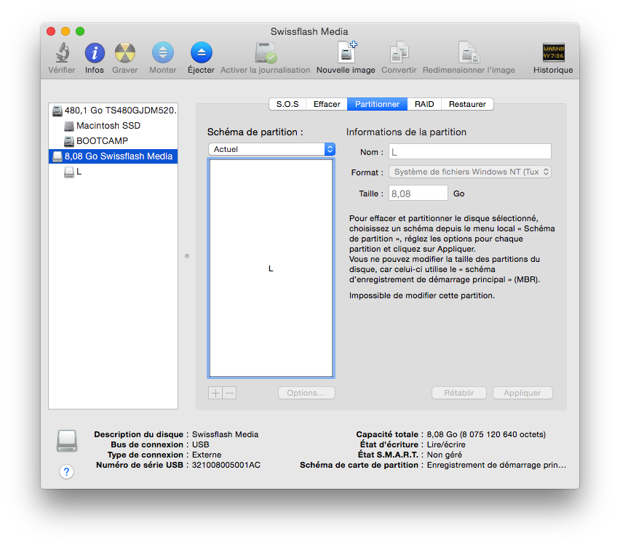Click the Non géré S.M.A.R.T. value
This screenshot has height=547, width=620.
click(x=444, y=455)
